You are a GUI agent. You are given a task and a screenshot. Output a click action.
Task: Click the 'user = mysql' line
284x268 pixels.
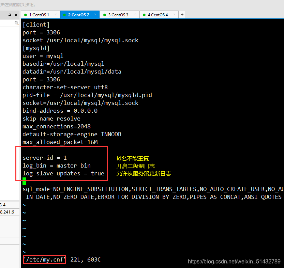[x=43, y=56]
